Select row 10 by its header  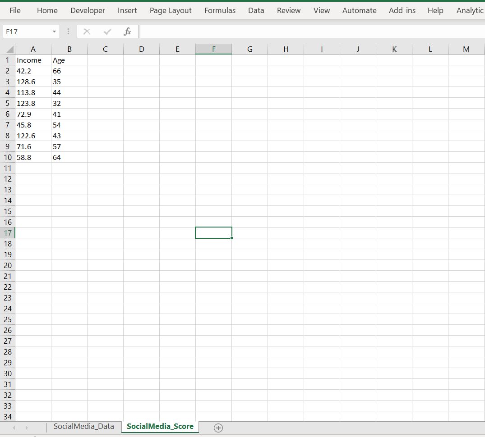click(7, 157)
